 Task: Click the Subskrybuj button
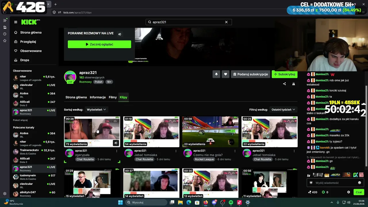click(285, 74)
